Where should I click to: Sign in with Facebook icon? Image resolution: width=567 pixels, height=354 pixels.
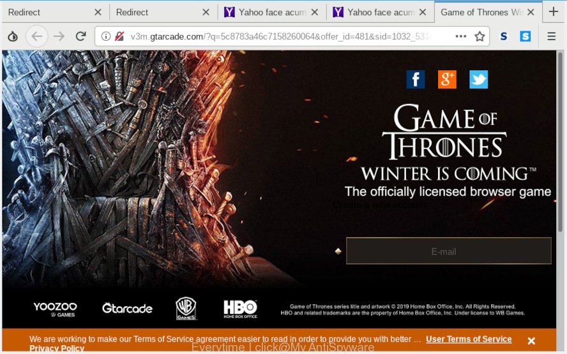pyautogui.click(x=416, y=80)
